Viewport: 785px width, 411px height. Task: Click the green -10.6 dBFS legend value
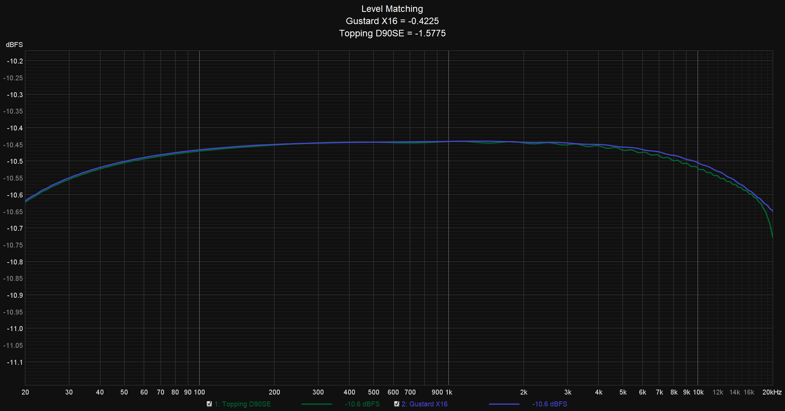(362, 404)
